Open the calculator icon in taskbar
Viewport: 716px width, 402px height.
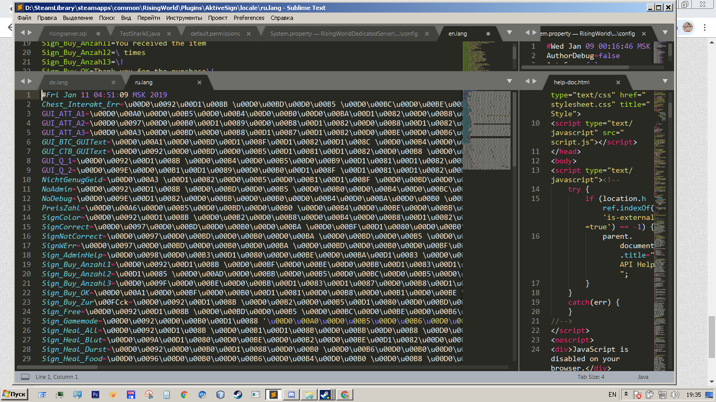167,395
